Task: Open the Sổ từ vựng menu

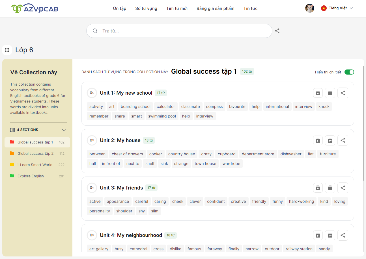Action: pos(146,8)
